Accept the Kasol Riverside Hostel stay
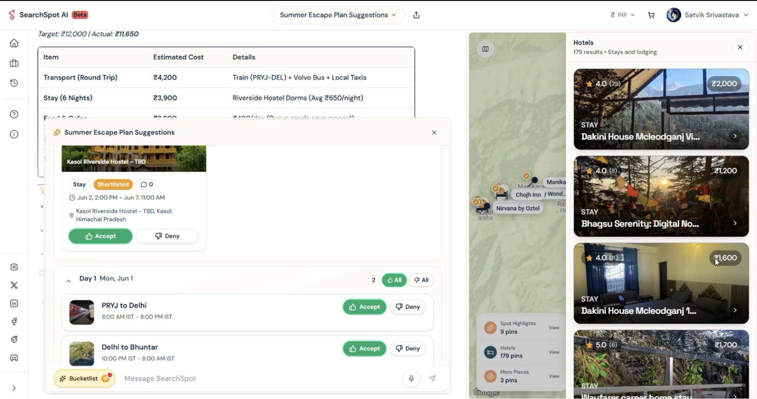 [100, 236]
